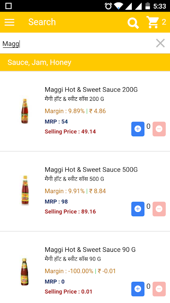This screenshot has height=303, width=170.
Task: Open Maggi Hot & Sweet Sauce 90 G bottle image
Action: point(25,272)
